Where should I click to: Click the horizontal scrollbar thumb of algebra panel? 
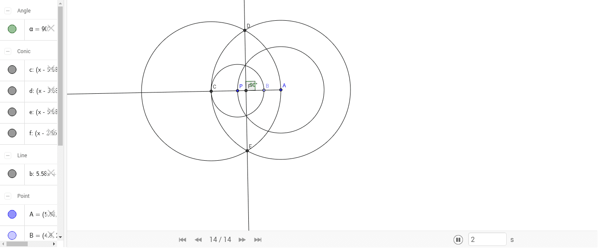[x=17, y=244]
